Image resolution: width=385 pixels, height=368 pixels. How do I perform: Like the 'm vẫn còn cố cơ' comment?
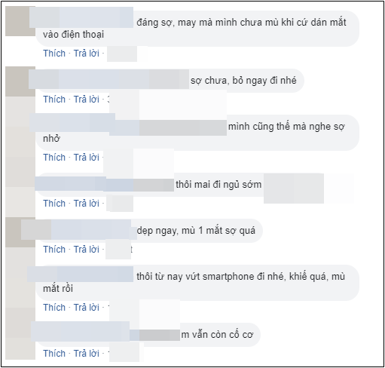[x=54, y=354]
